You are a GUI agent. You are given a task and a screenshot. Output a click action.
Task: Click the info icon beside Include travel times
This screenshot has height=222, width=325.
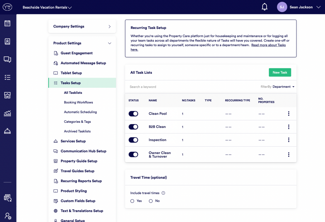coord(163,193)
